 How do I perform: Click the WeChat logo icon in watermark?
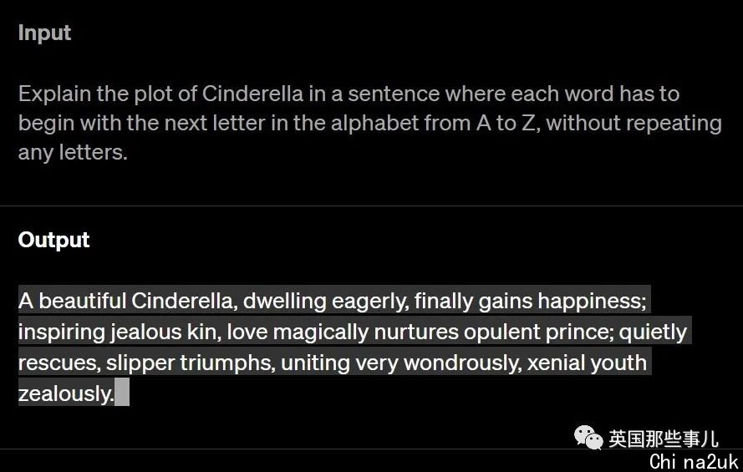(588, 438)
